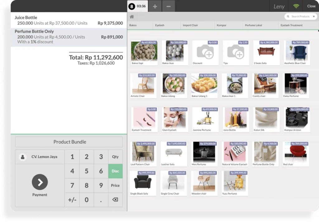Switch numpad to Qty mode
The width and height of the screenshot is (319, 222).
pyautogui.click(x=115, y=157)
